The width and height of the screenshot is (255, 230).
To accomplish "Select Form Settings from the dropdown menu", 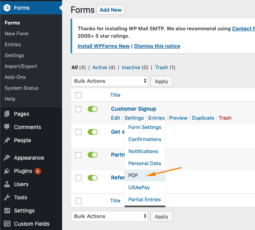I will (x=145, y=127).
